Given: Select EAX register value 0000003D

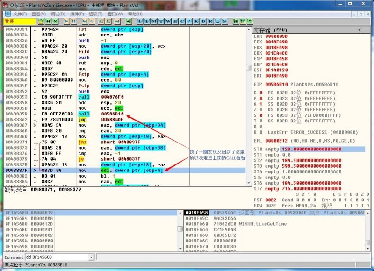Looking at the screenshot, I should pos(276,36).
